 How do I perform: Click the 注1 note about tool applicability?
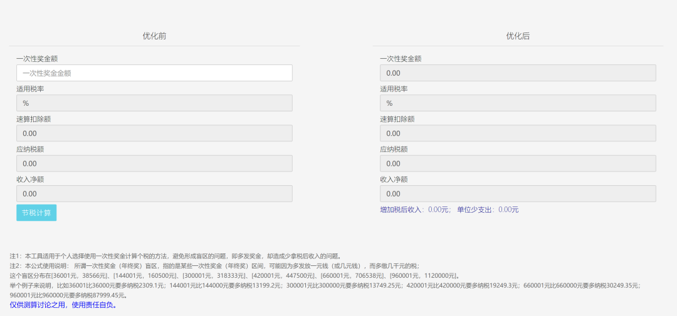point(176,256)
